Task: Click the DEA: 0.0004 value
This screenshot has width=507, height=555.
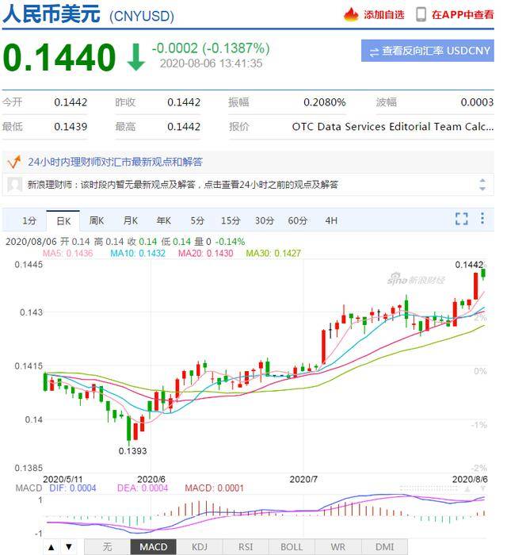Action: (143, 488)
